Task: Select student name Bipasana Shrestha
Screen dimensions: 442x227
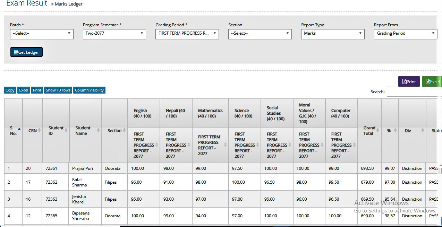Action: coord(80,216)
